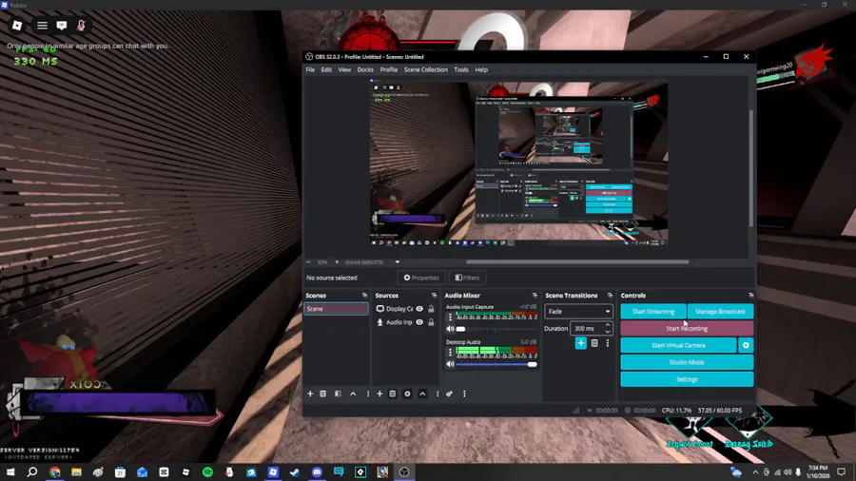Open the Scene Collection menu

[x=426, y=69]
